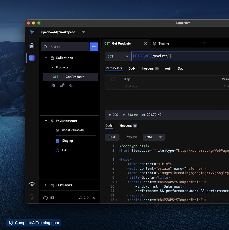Select the Staging environment radio
This screenshot has height=230, width=229.
pos(58,141)
